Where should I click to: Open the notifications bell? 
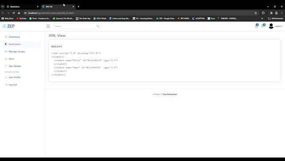pos(256,26)
